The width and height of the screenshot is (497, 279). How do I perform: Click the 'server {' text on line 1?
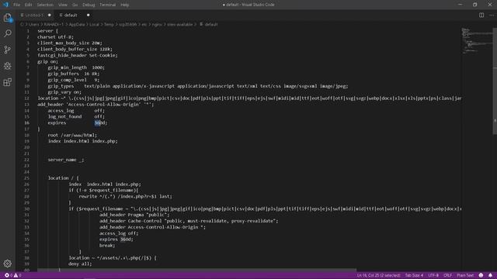47,31
